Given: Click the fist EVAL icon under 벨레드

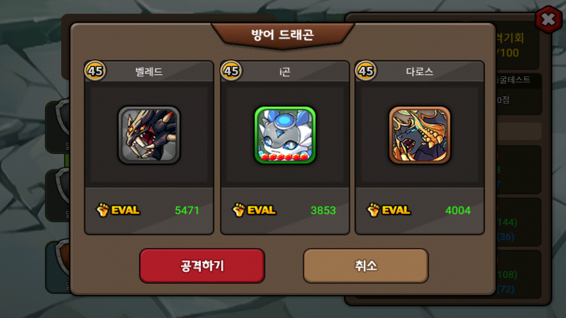Looking at the screenshot, I should click(x=103, y=210).
